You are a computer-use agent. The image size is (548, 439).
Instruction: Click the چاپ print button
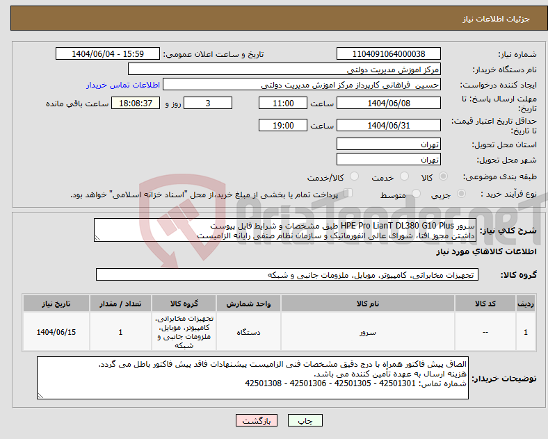305,421
